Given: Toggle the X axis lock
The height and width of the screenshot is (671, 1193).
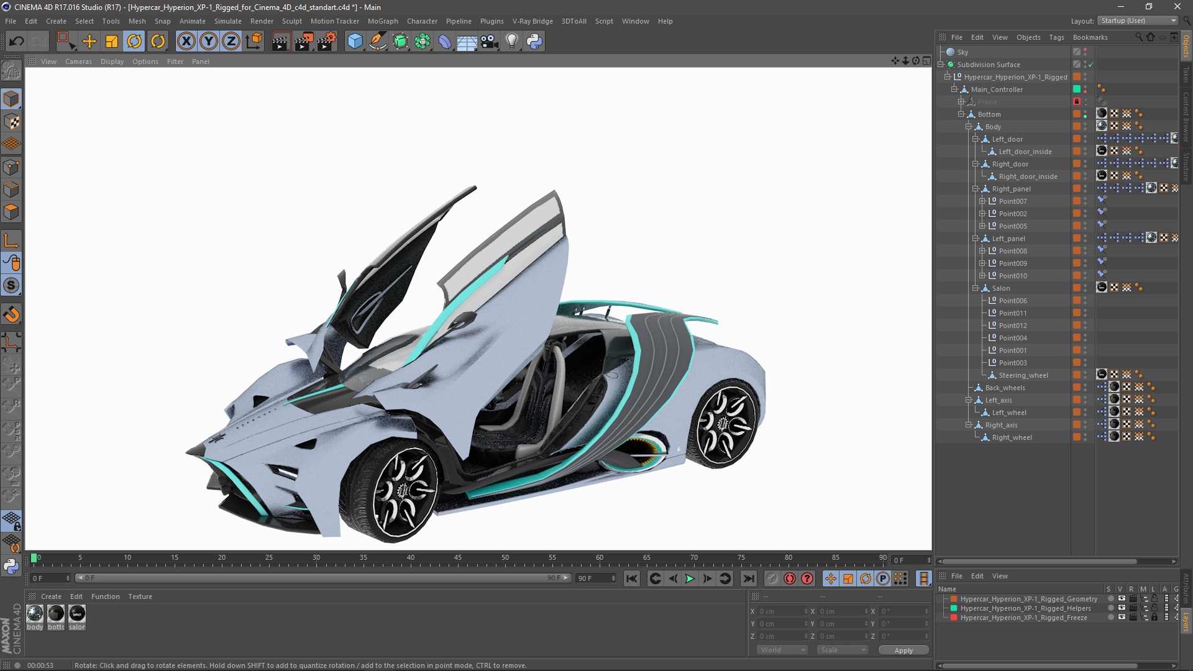Looking at the screenshot, I should (x=186, y=42).
